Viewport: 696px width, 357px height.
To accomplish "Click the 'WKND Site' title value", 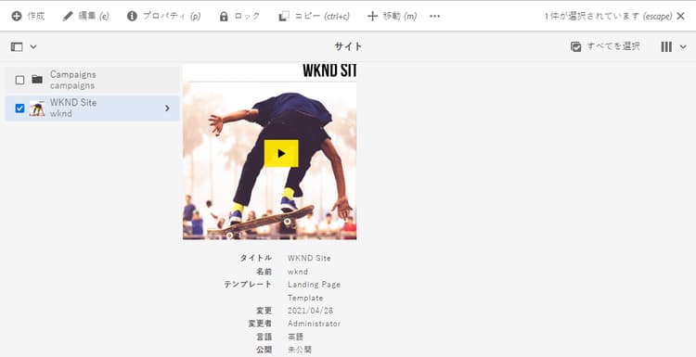I will tap(309, 258).
